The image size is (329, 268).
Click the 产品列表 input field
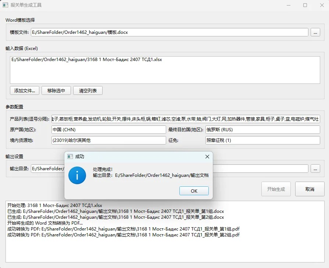pyautogui.click(x=184, y=118)
